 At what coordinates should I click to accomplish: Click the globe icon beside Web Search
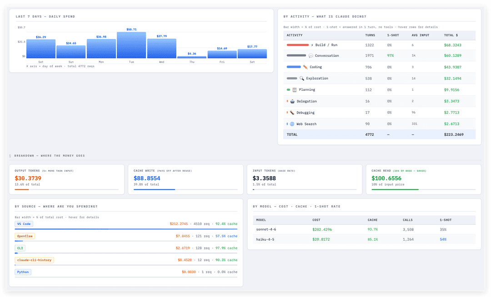[292, 124]
